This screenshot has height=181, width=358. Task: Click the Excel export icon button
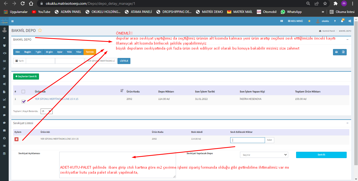click(343, 52)
